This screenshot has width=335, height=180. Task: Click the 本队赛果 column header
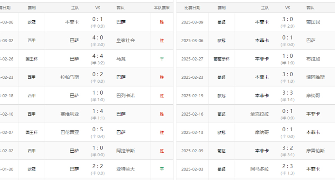point(162,8)
